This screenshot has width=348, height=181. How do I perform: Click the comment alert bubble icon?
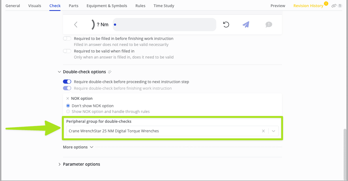pos(269,25)
